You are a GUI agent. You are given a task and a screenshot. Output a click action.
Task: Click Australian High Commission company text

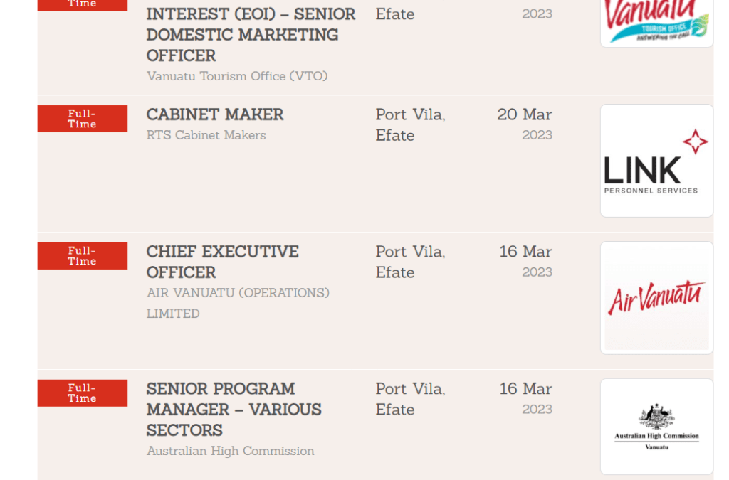pyautogui.click(x=230, y=451)
